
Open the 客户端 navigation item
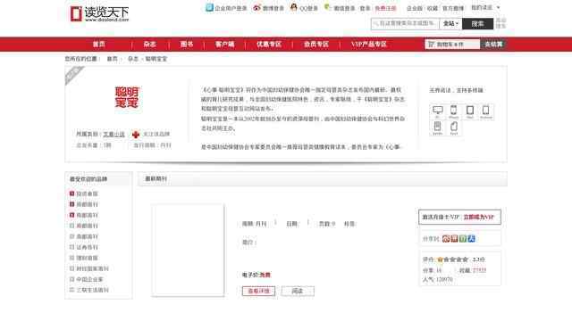click(x=224, y=44)
